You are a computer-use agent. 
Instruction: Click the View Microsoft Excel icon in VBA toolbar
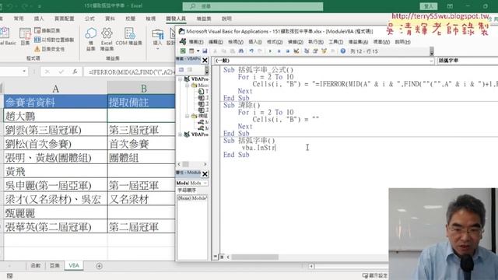(183, 51)
